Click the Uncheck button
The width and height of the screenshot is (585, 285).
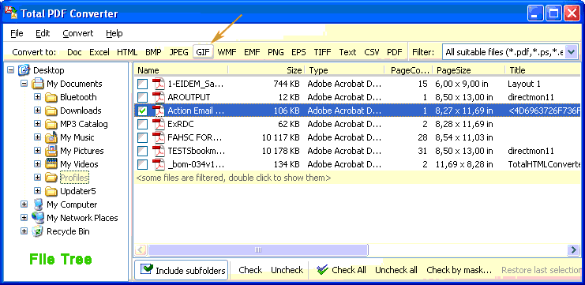click(x=287, y=270)
